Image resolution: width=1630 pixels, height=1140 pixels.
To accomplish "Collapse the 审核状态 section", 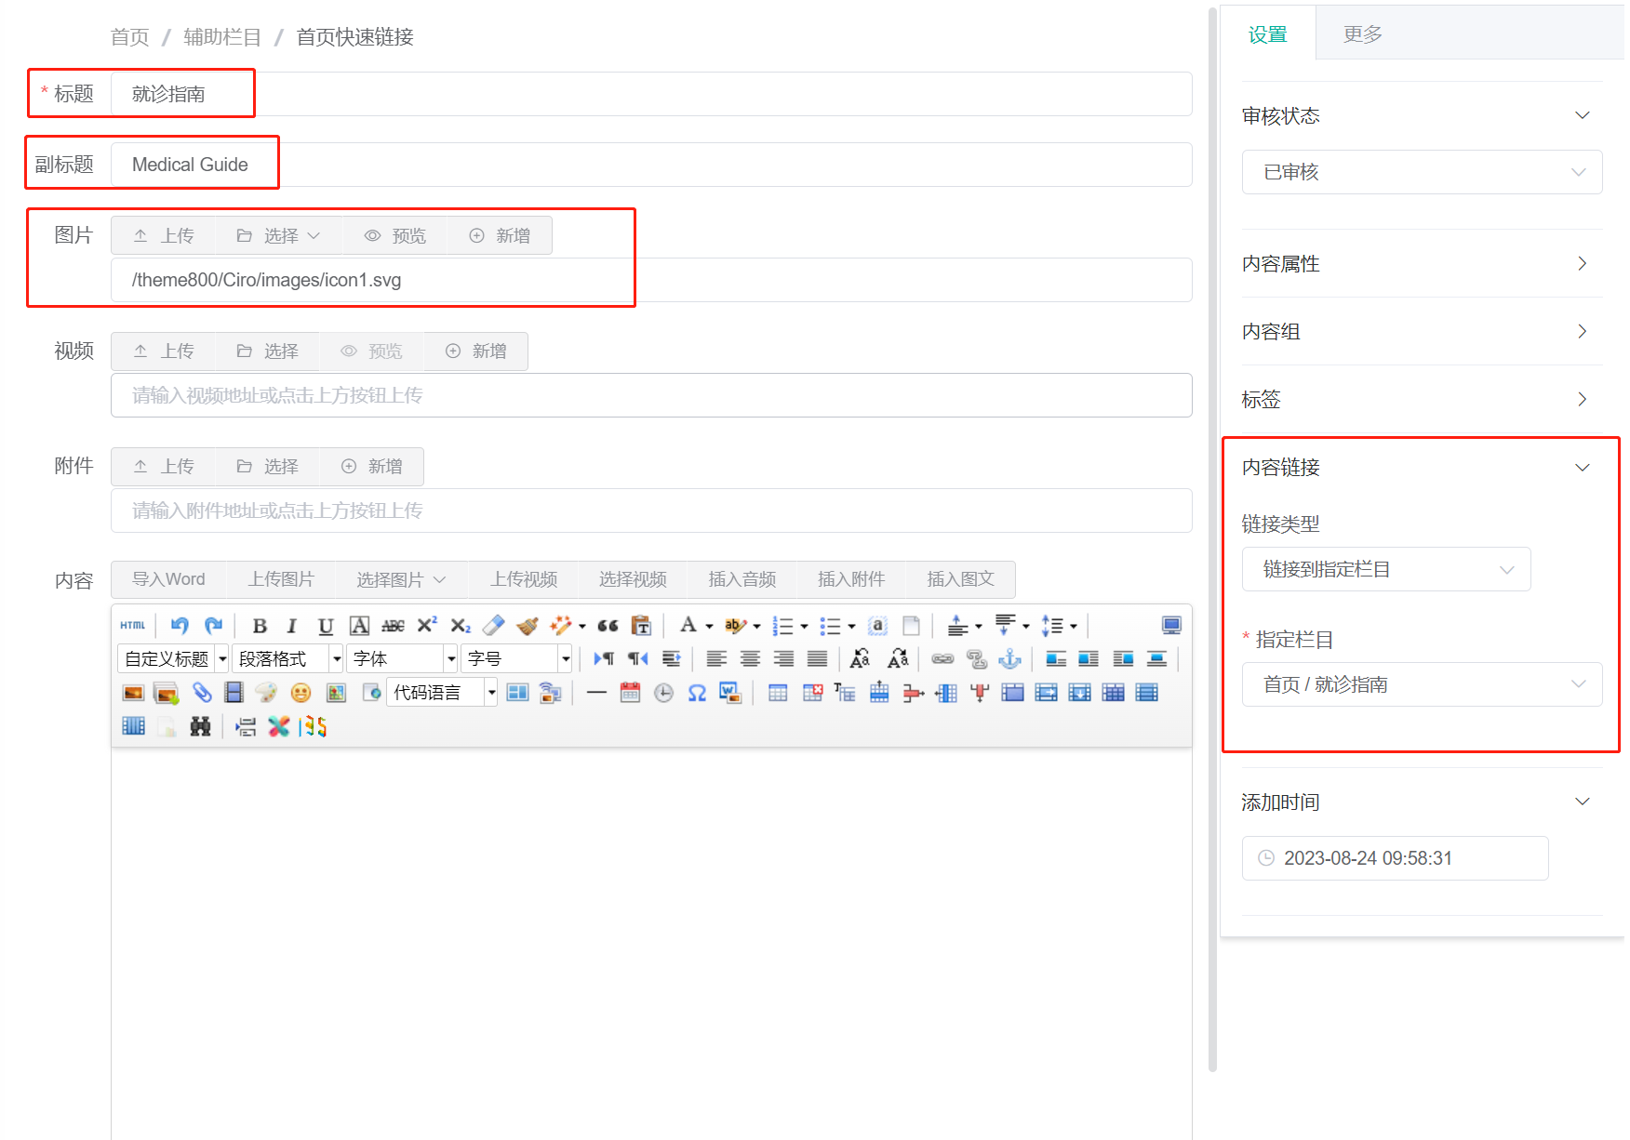I will (1583, 115).
